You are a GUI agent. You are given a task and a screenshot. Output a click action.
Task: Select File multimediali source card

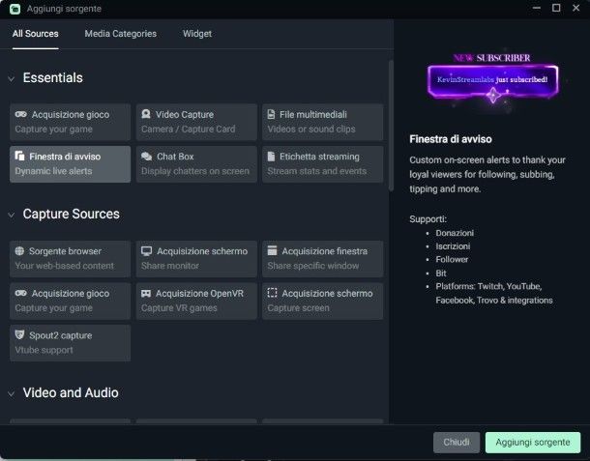click(x=322, y=122)
